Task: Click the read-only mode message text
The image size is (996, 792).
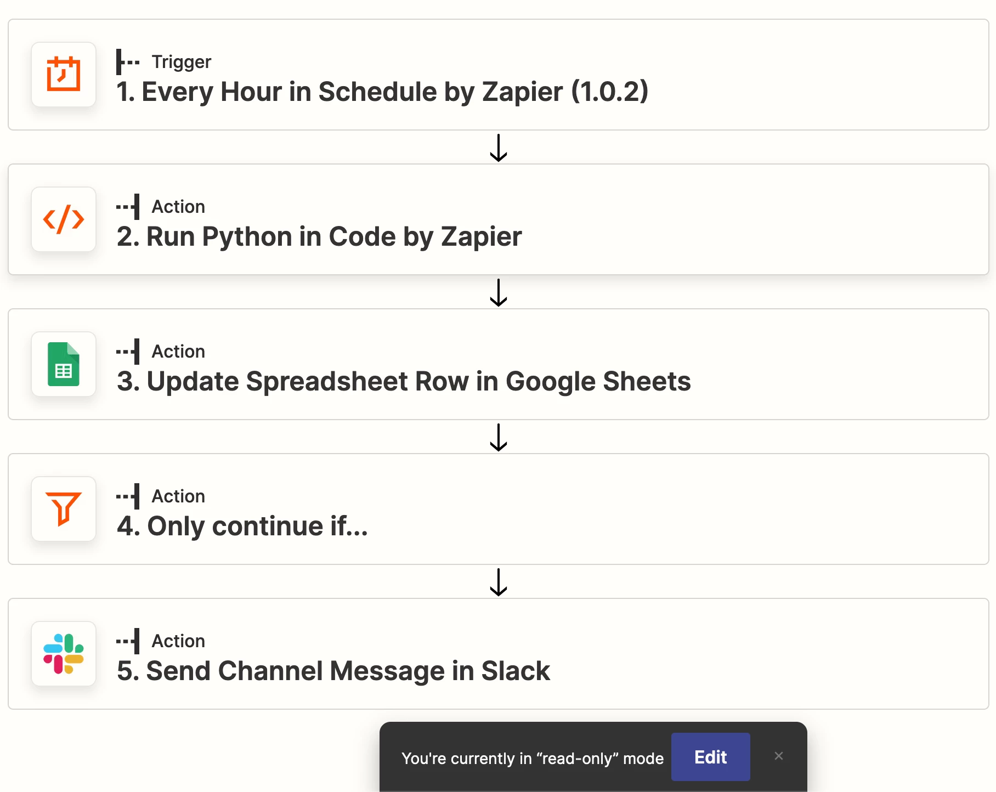Action: (533, 759)
